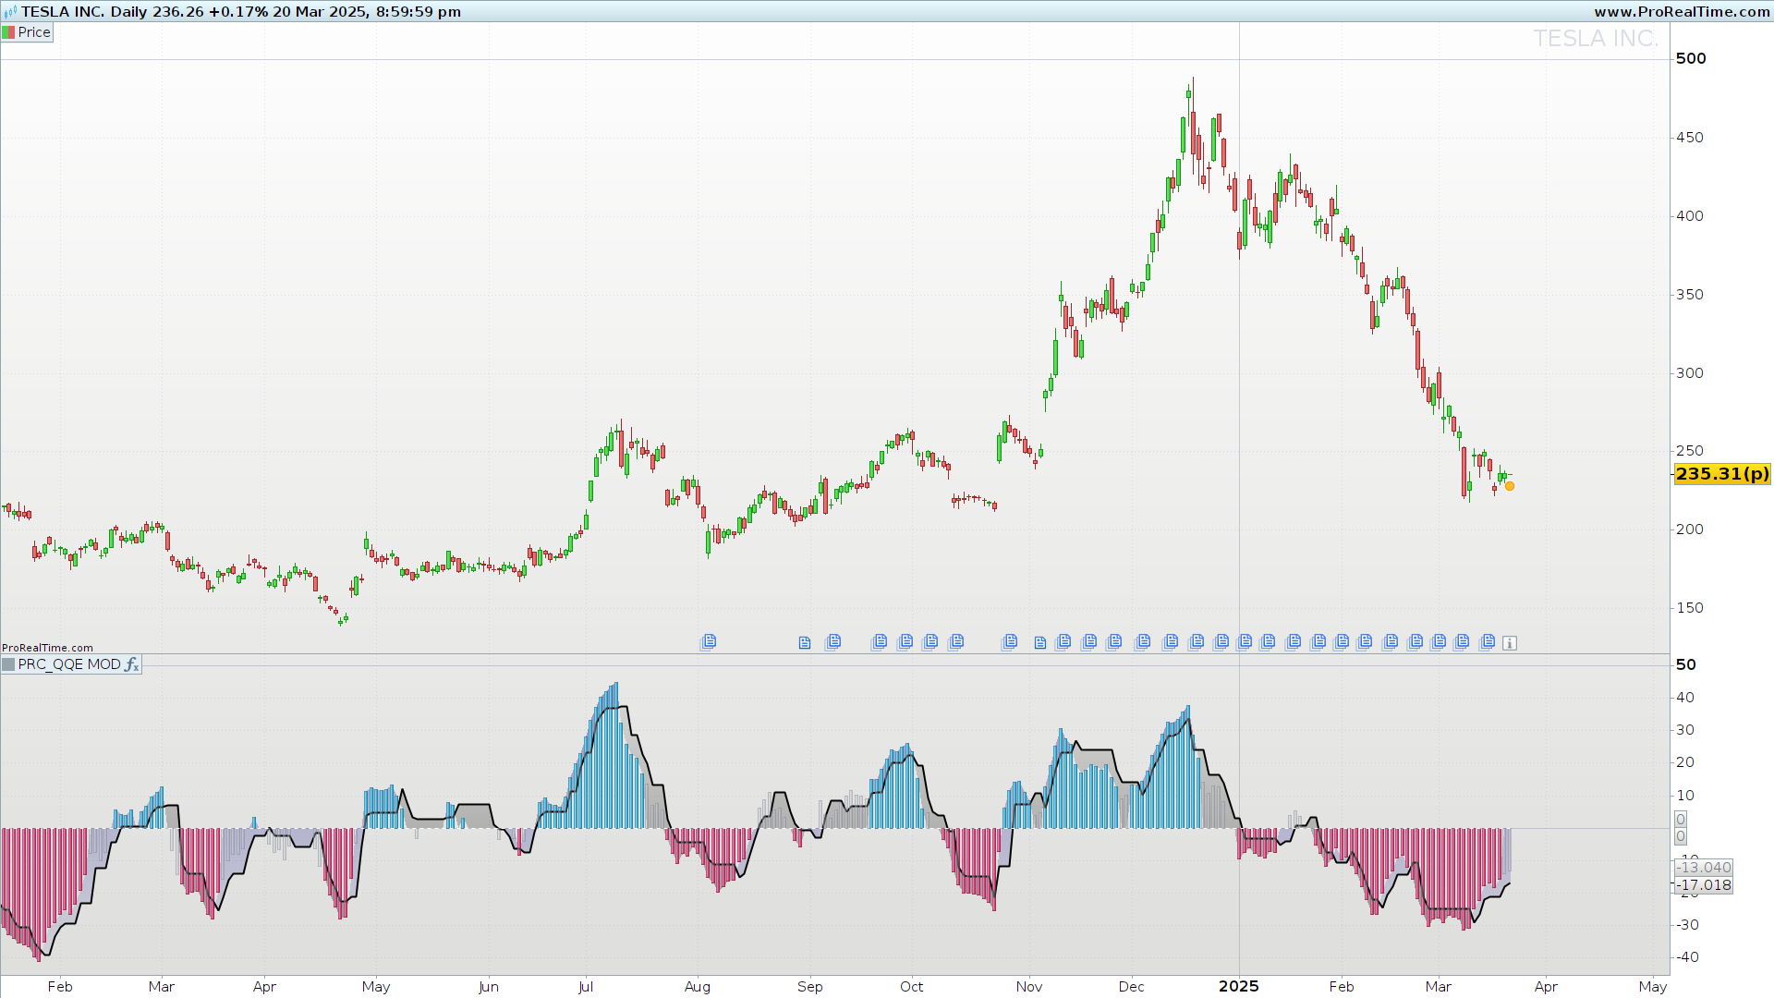Click the 500 price axis label
Image resolution: width=1774 pixels, height=998 pixels.
pyautogui.click(x=1691, y=58)
